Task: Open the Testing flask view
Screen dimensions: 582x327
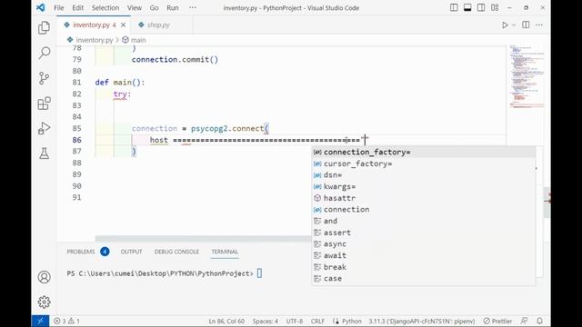Action: (x=44, y=154)
